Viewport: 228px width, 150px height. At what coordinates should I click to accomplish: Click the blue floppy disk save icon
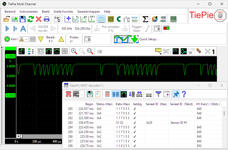pos(23,19)
